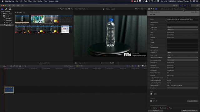Open the Info inspector tab icon

point(156,9)
